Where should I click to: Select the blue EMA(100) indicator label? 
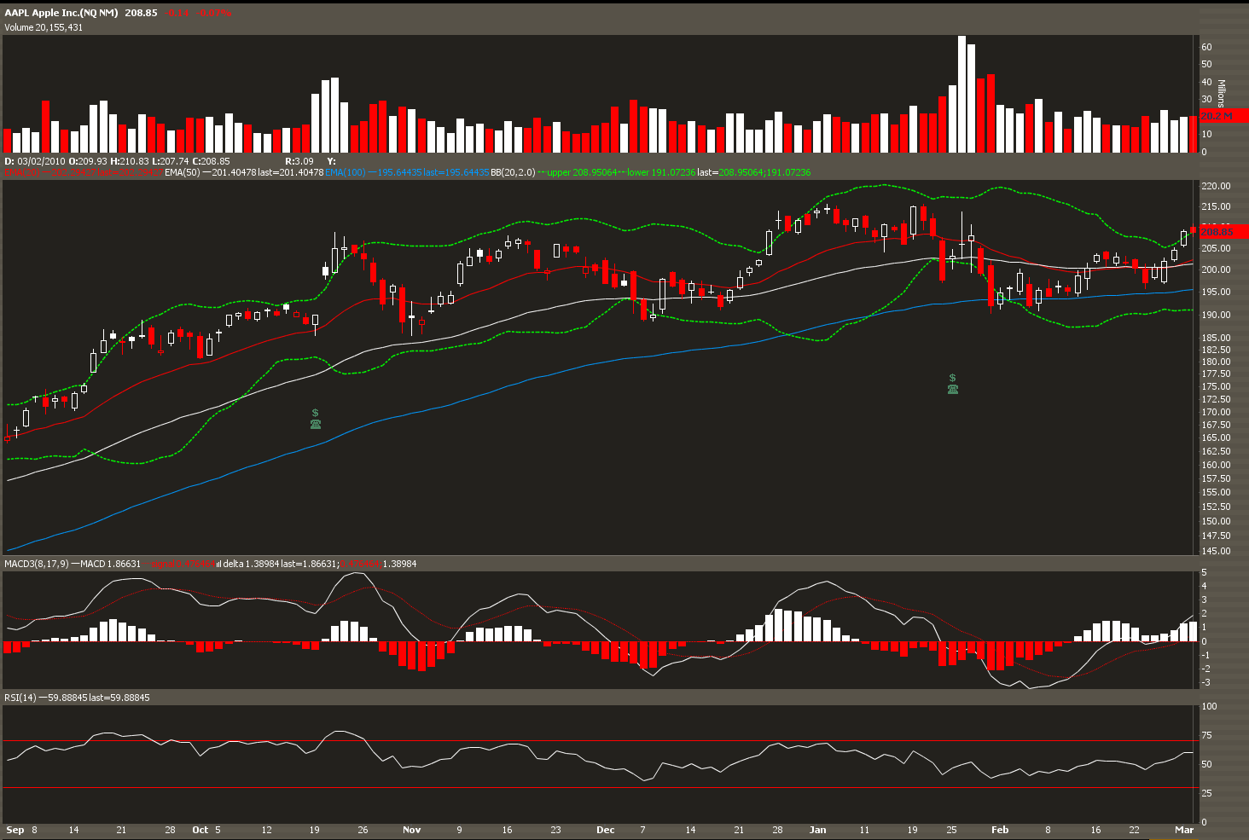[x=346, y=172]
